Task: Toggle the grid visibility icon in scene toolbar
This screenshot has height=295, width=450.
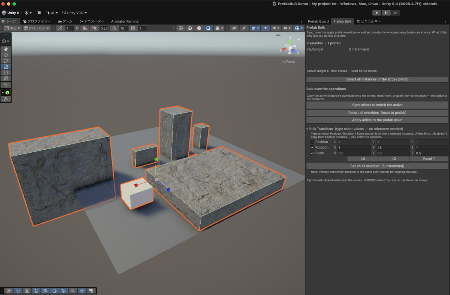Action: (x=60, y=28)
